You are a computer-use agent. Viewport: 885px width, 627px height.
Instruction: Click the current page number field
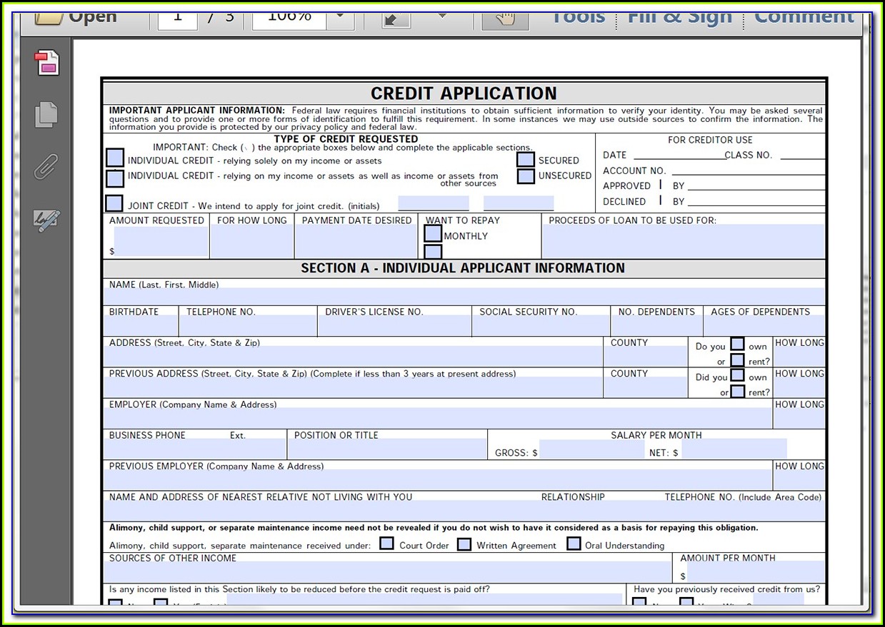tap(177, 17)
